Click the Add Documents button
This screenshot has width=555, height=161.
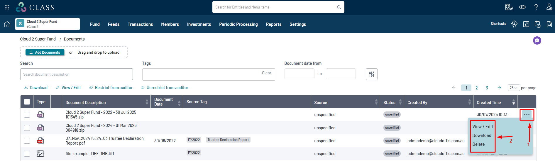point(45,52)
